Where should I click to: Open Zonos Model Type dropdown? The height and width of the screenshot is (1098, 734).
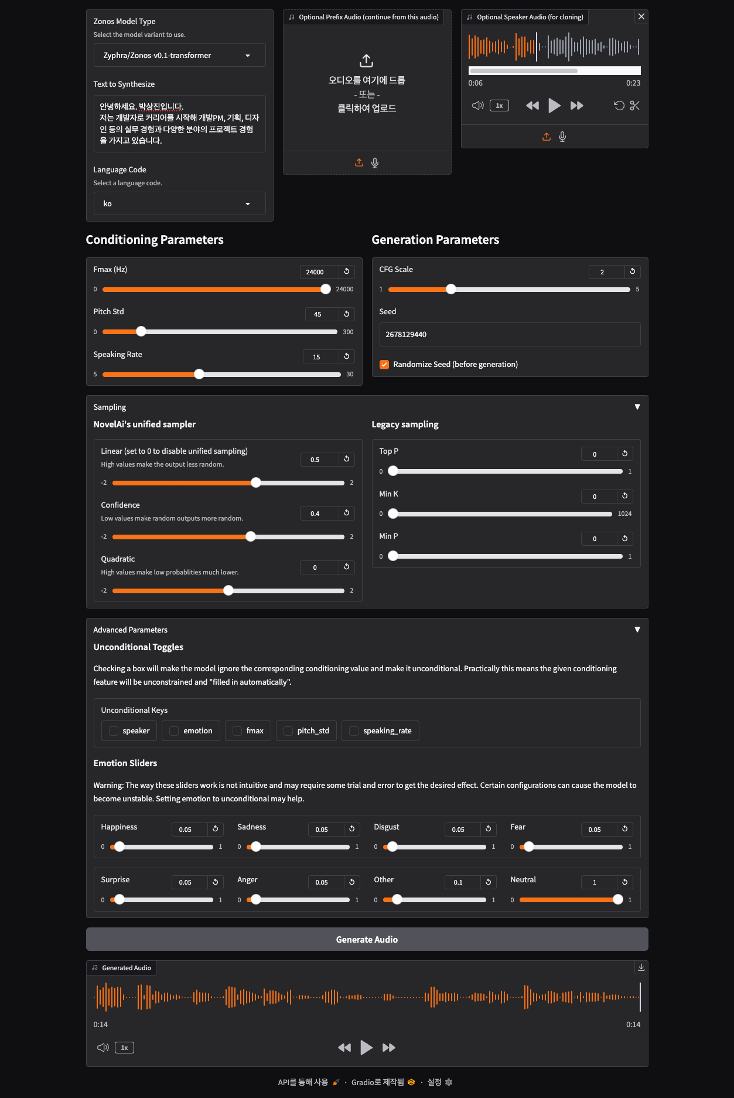tap(179, 55)
